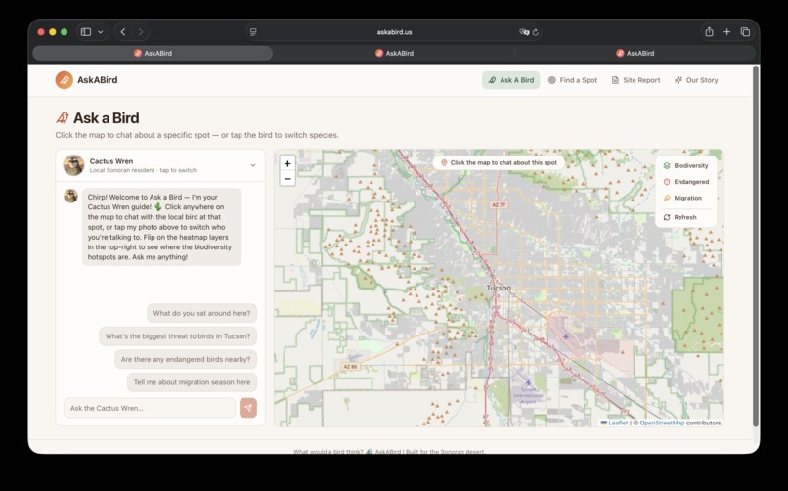Go forward in Safari history

click(141, 32)
